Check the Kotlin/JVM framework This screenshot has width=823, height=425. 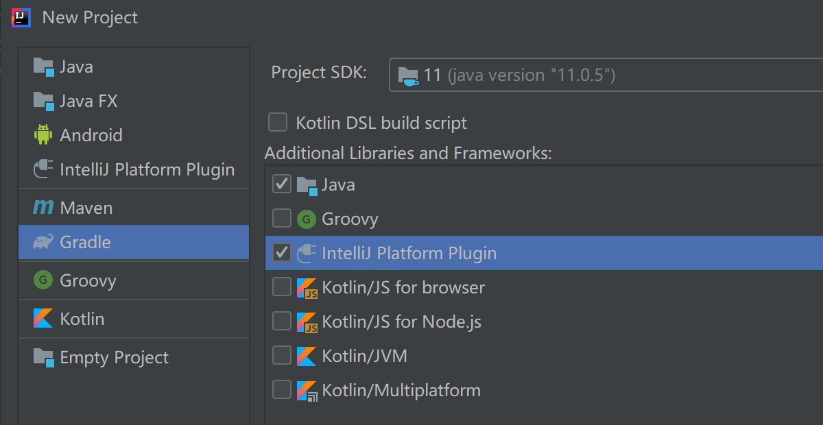[281, 355]
